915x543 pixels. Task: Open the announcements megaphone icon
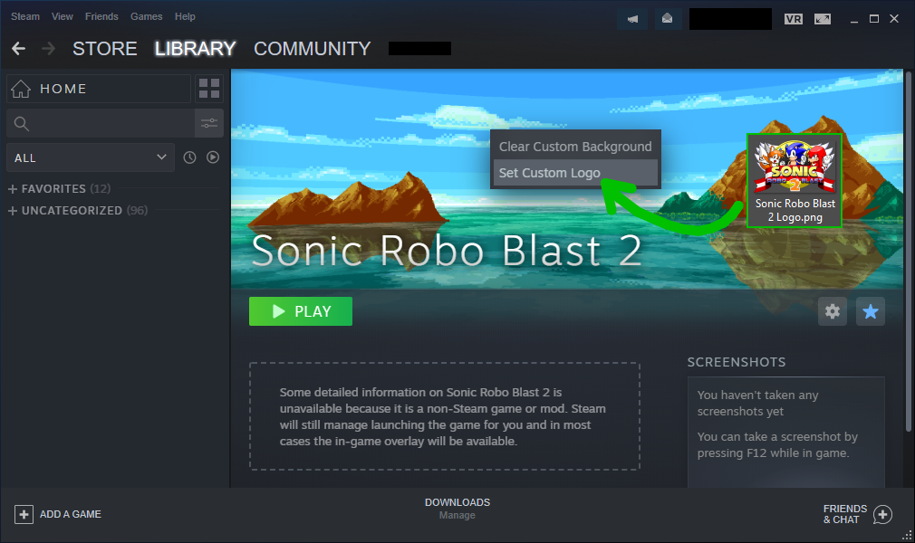[632, 19]
